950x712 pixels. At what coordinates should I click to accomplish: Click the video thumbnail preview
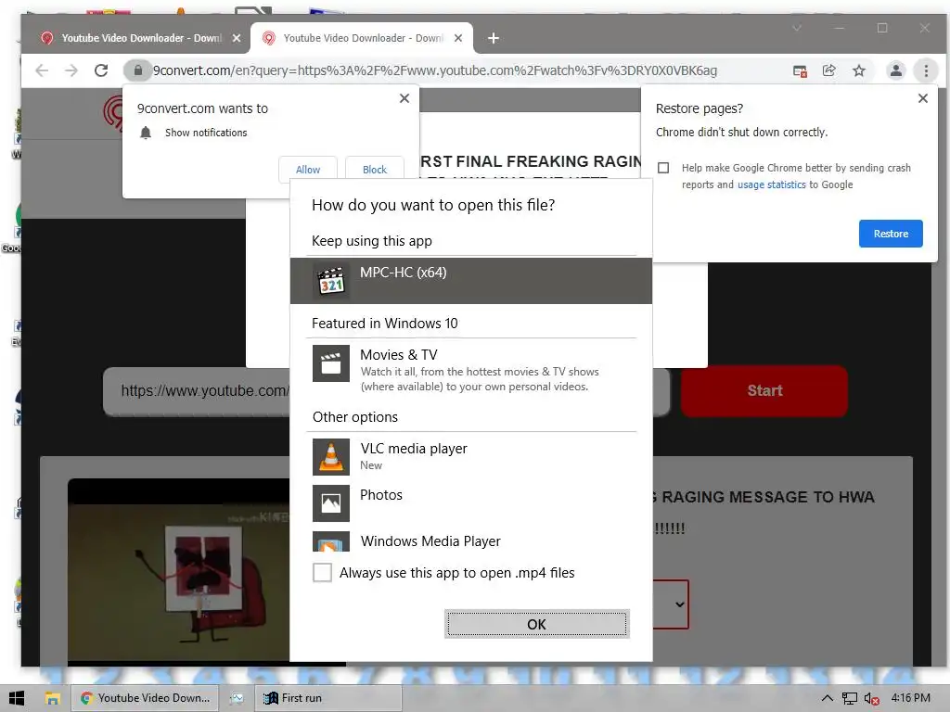[179, 572]
